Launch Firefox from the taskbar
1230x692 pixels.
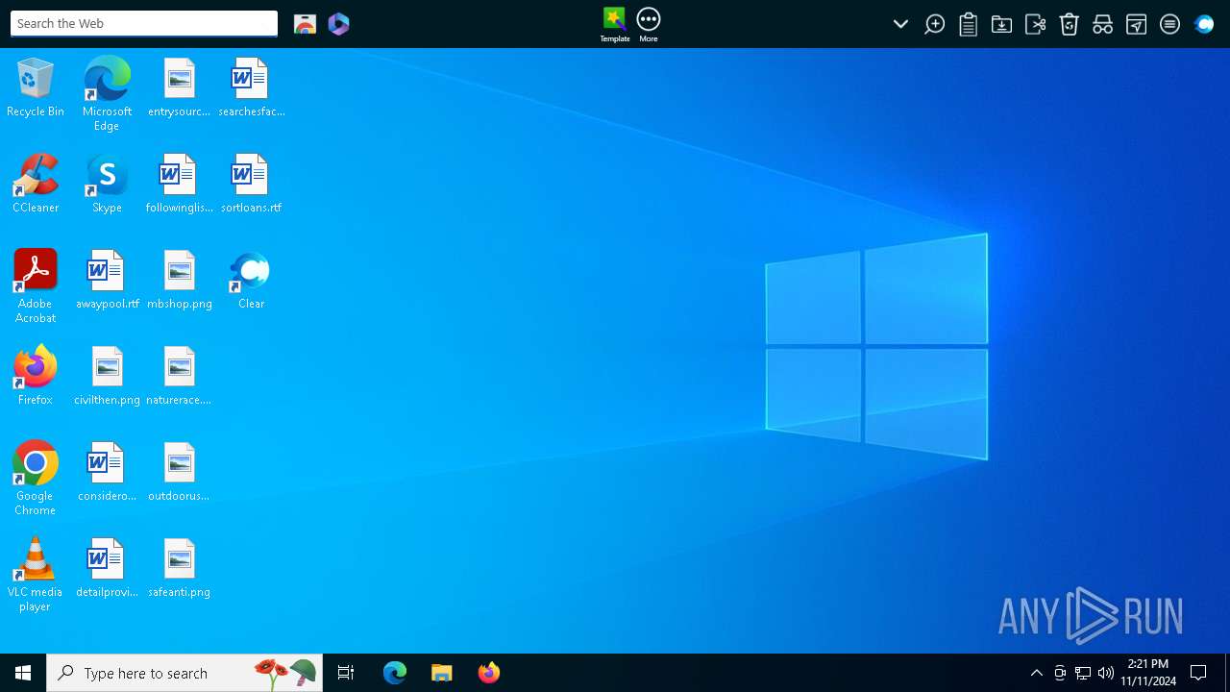[x=489, y=673]
